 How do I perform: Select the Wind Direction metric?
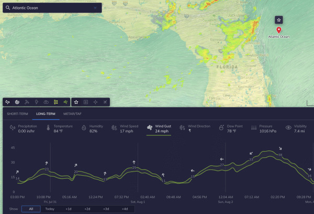pos(195,129)
